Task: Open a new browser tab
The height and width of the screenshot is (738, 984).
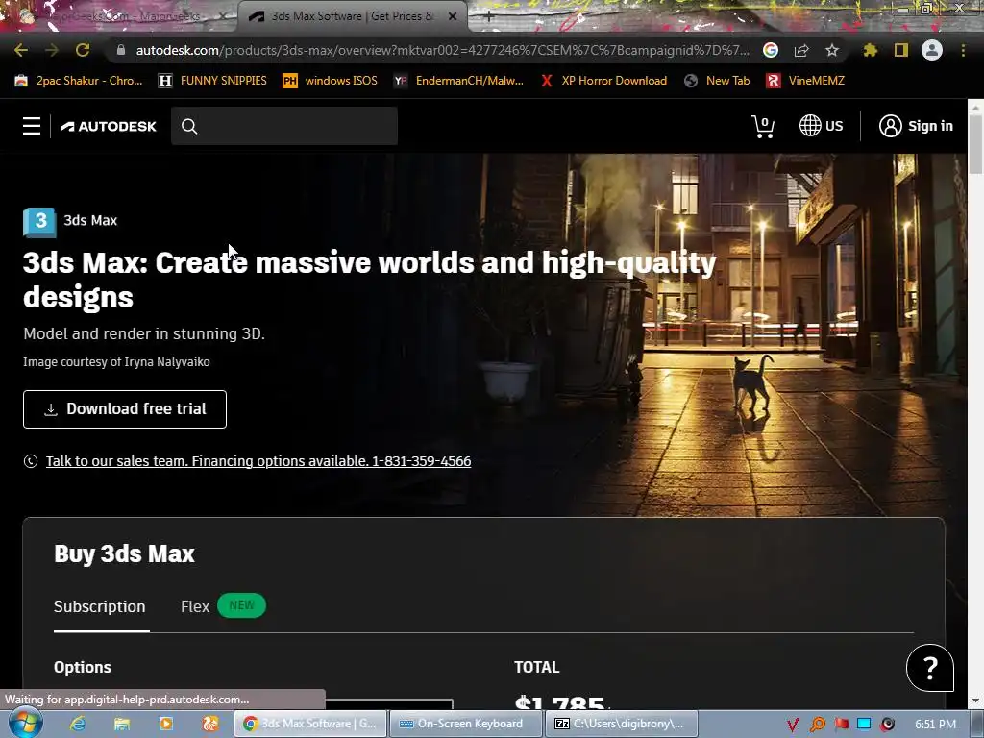Action: pyautogui.click(x=489, y=16)
